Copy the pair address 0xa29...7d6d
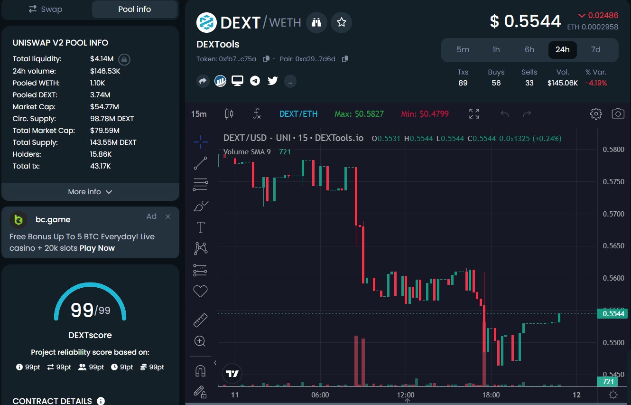 pyautogui.click(x=345, y=59)
